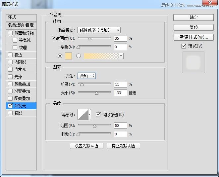The image size is (219, 177).
Task: Select 混合选项:自定 in the list
Action: click(21, 25)
